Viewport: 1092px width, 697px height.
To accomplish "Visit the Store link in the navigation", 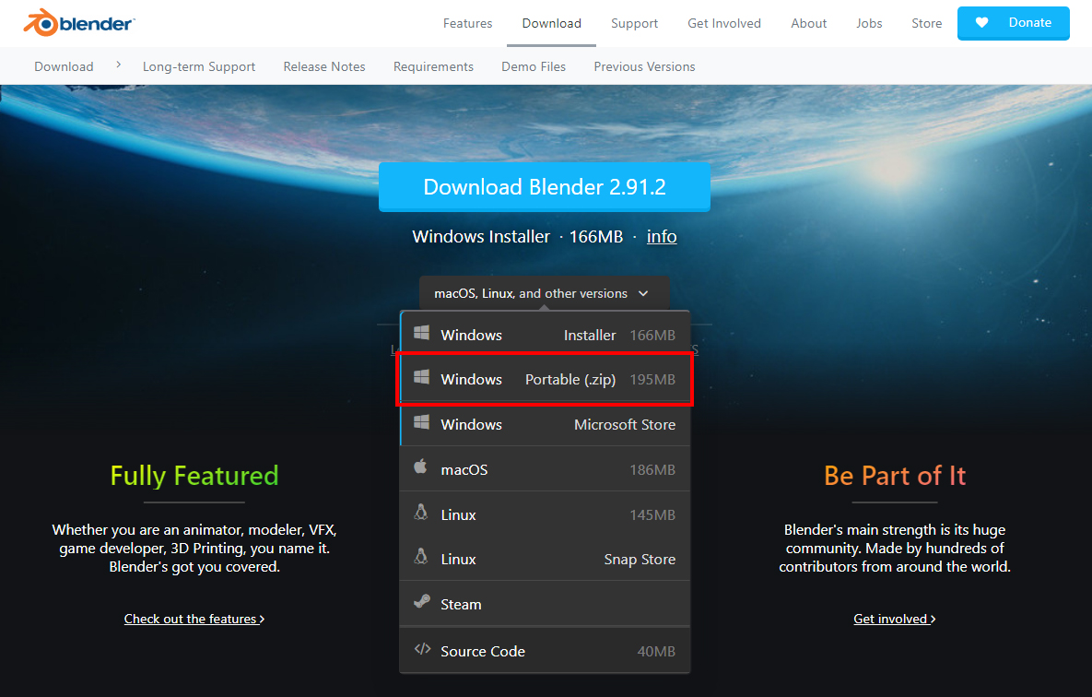I will pos(926,23).
